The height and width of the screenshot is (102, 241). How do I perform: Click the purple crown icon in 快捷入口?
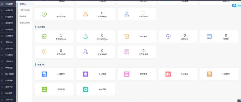(x=85, y=74)
